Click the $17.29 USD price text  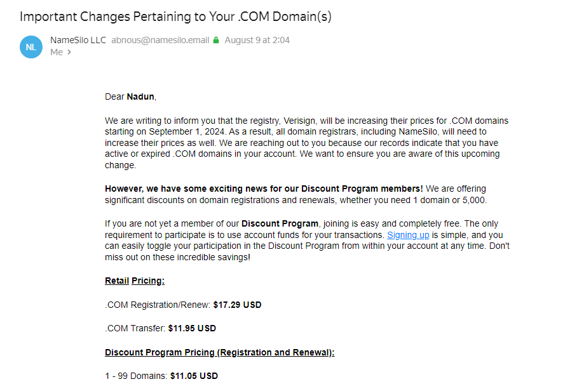[237, 305]
